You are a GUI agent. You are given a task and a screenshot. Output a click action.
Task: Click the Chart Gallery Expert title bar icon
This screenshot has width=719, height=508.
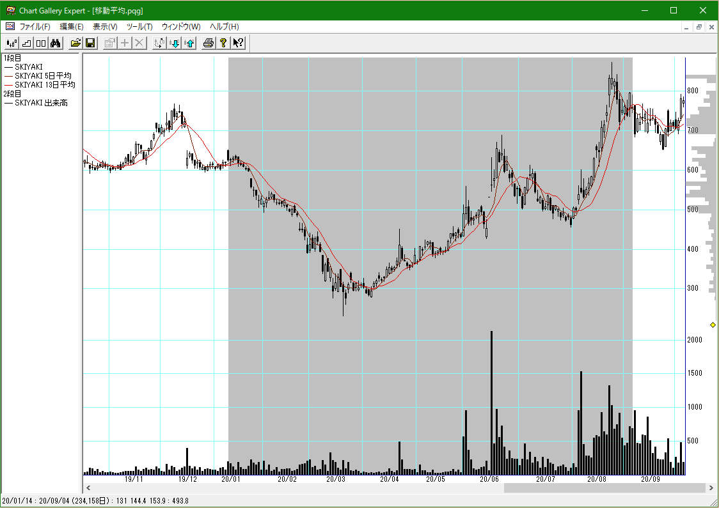pos(10,10)
